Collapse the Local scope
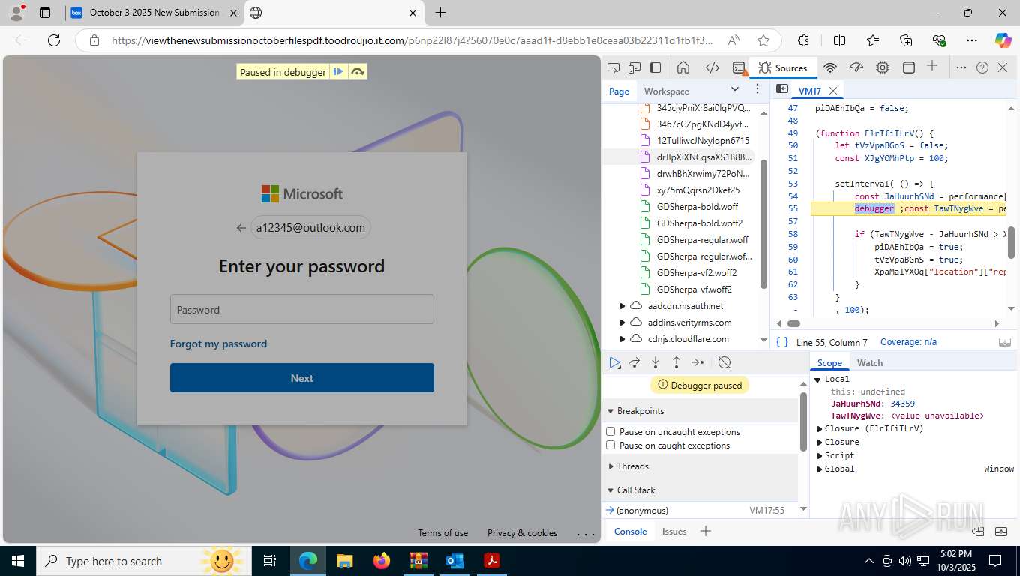Screen dimensions: 1020x576 click(x=818, y=379)
